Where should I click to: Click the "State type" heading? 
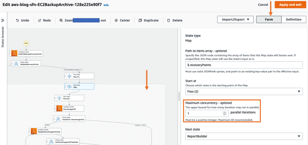click(x=193, y=36)
